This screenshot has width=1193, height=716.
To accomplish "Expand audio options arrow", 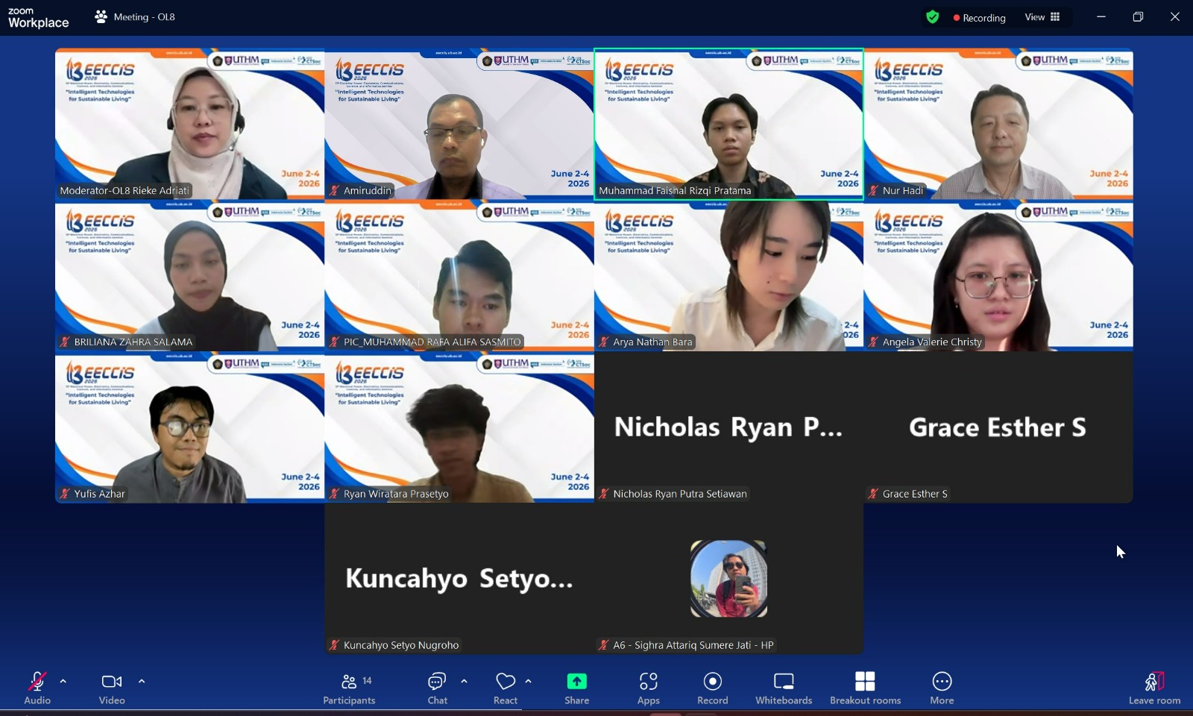I will (x=63, y=681).
